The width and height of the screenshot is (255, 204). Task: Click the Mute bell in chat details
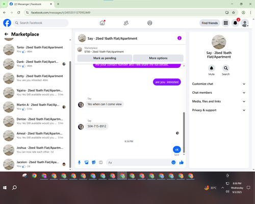click(212, 68)
